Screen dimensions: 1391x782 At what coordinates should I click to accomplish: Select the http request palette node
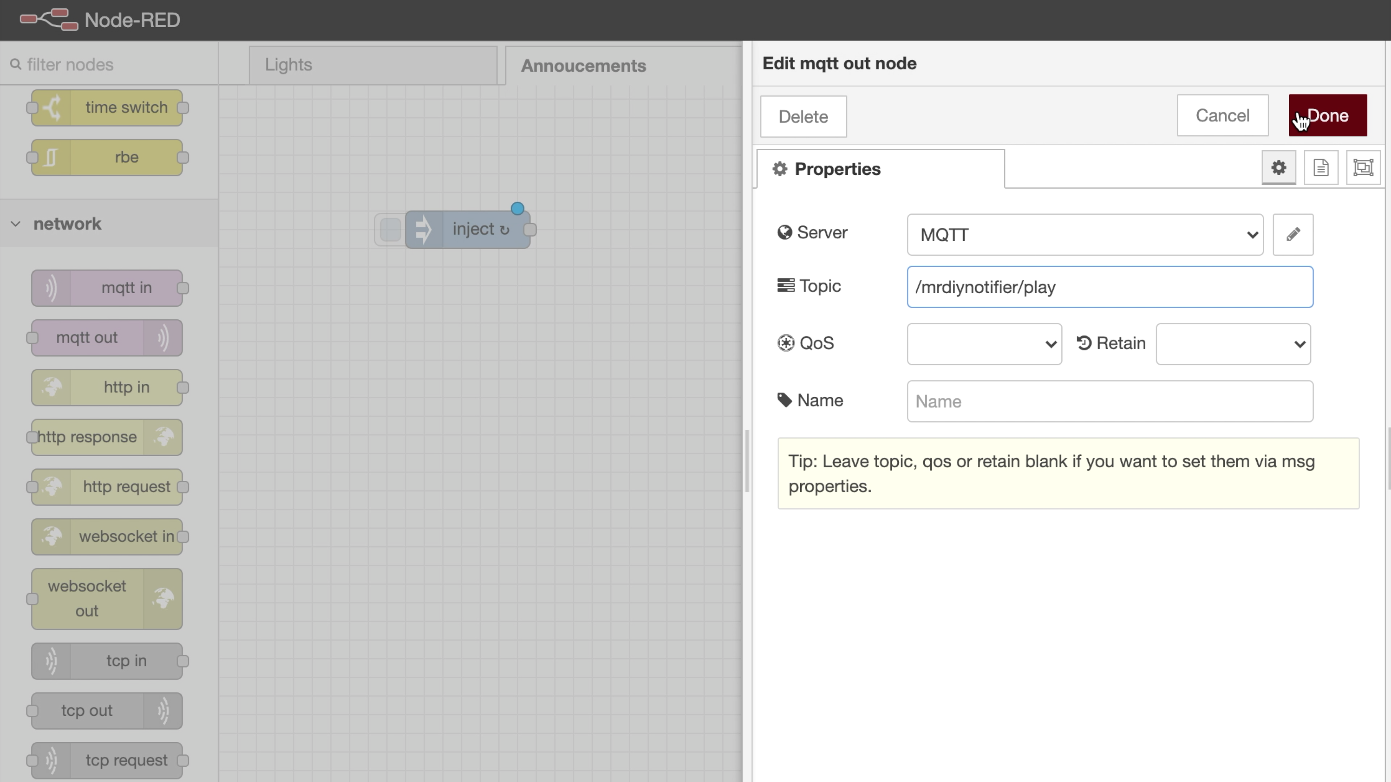[106, 487]
